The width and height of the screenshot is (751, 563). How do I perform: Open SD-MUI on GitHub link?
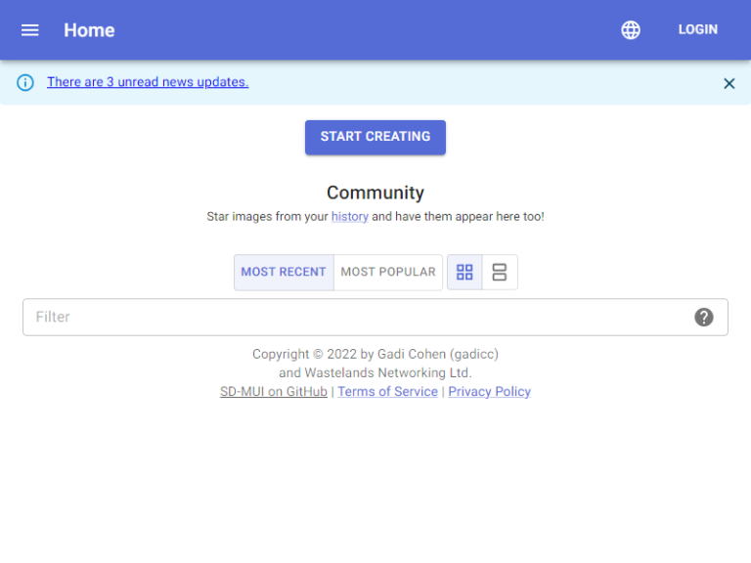click(274, 391)
